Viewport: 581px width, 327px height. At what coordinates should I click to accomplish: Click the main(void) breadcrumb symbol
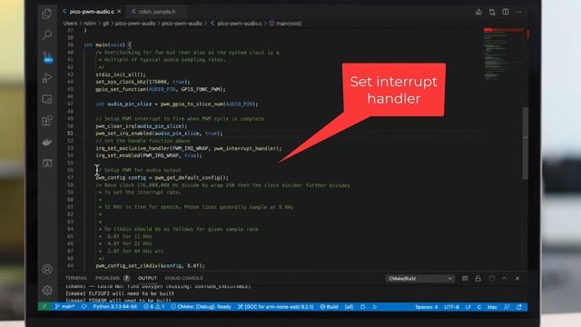pos(285,23)
